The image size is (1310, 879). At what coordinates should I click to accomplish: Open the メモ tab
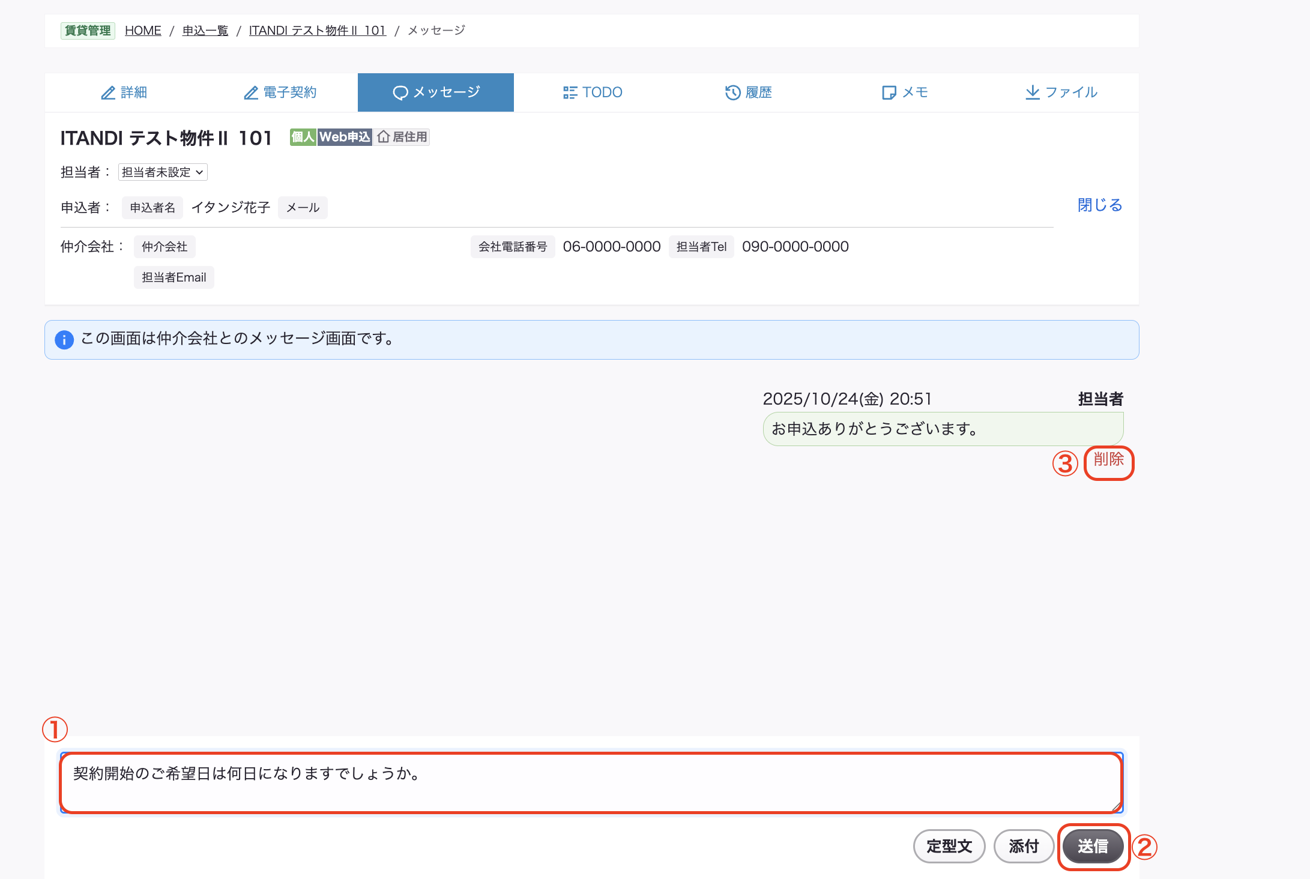904,92
